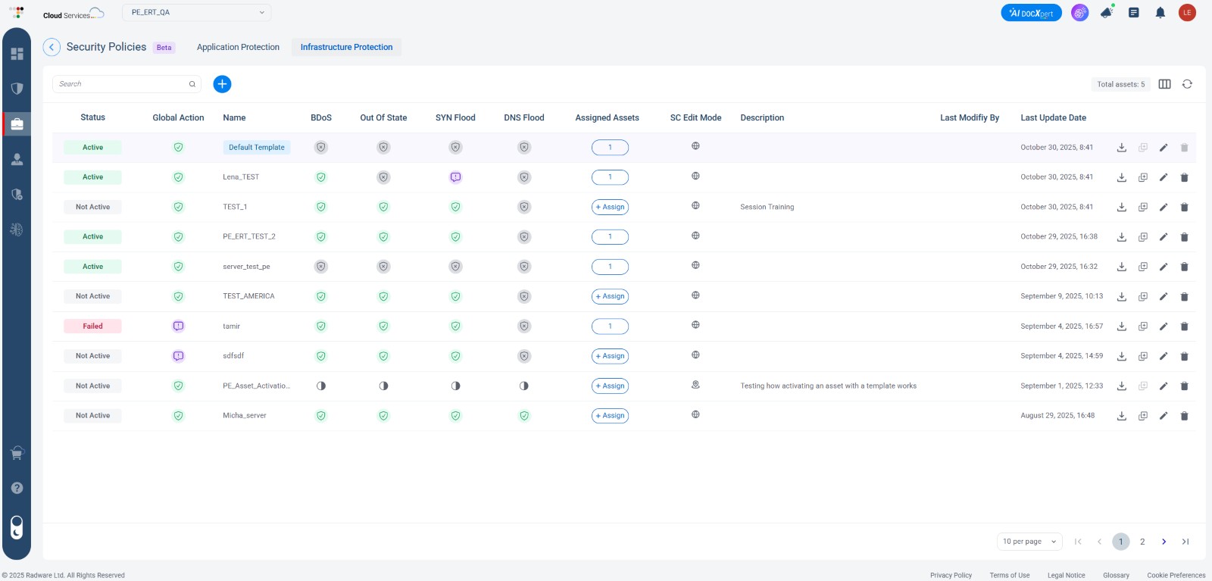Toggle BDoS shield for Lena_TEST
Image resolution: width=1212 pixels, height=581 pixels.
point(321,177)
